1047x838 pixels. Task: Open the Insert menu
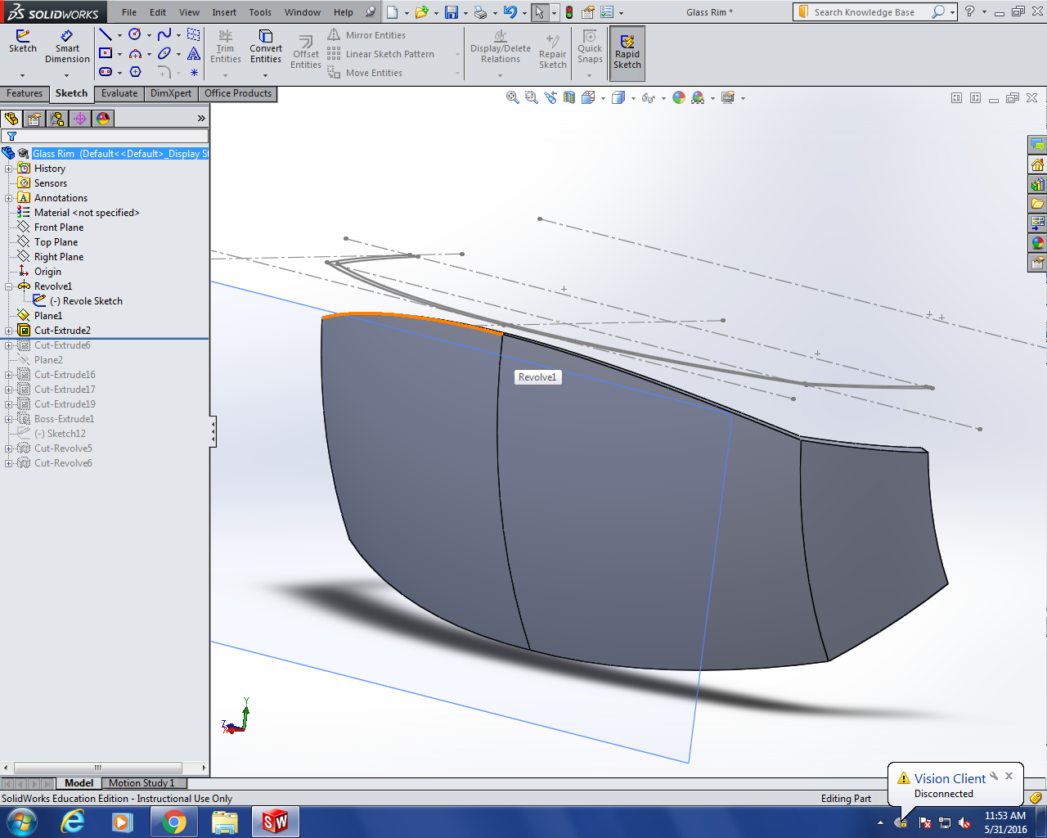(224, 12)
